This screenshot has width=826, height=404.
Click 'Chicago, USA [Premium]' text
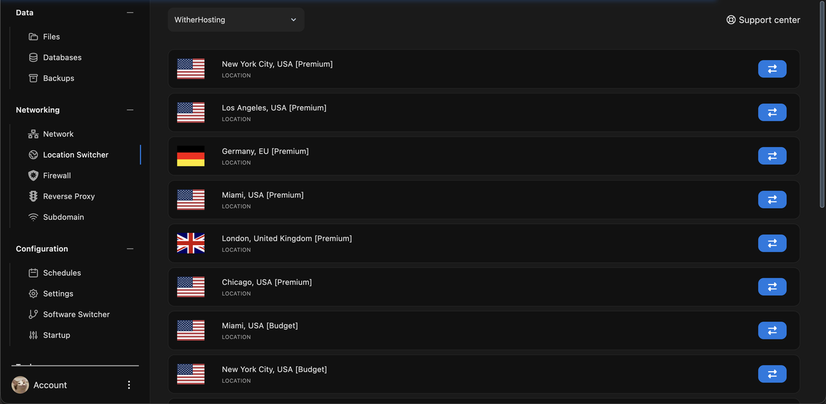[x=267, y=282]
